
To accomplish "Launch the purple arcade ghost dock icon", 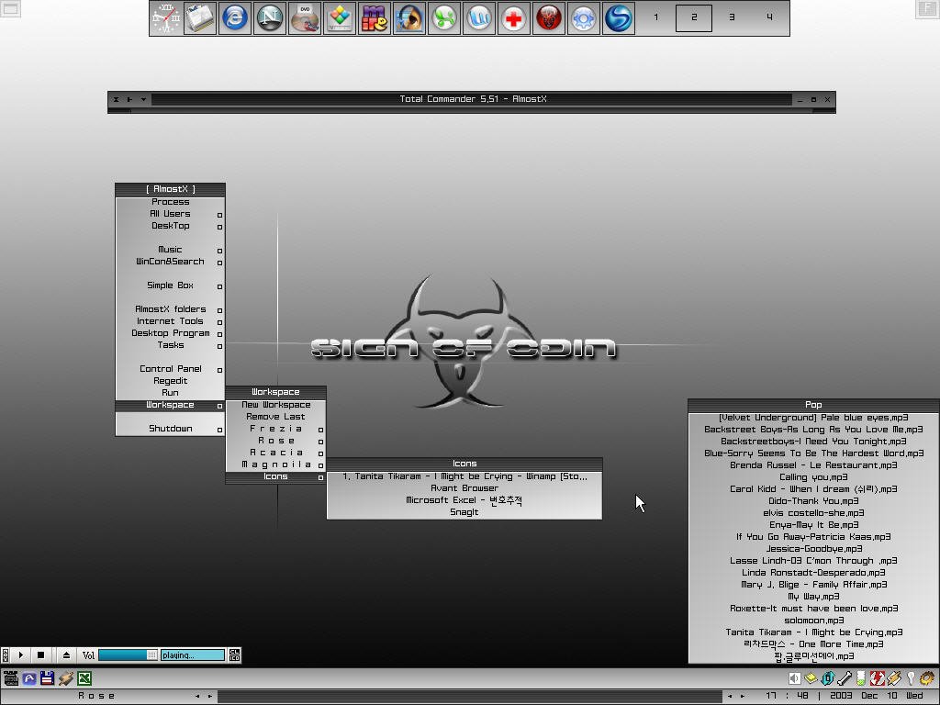I will 375,18.
